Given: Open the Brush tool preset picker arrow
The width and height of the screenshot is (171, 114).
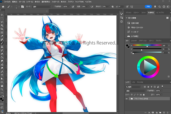Looking at the screenshot, I should click(12, 7).
